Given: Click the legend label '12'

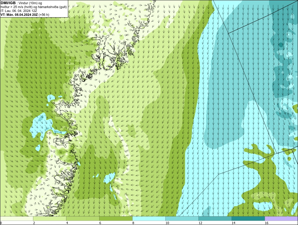Looking at the screenshot, I should click(x=200, y=223).
